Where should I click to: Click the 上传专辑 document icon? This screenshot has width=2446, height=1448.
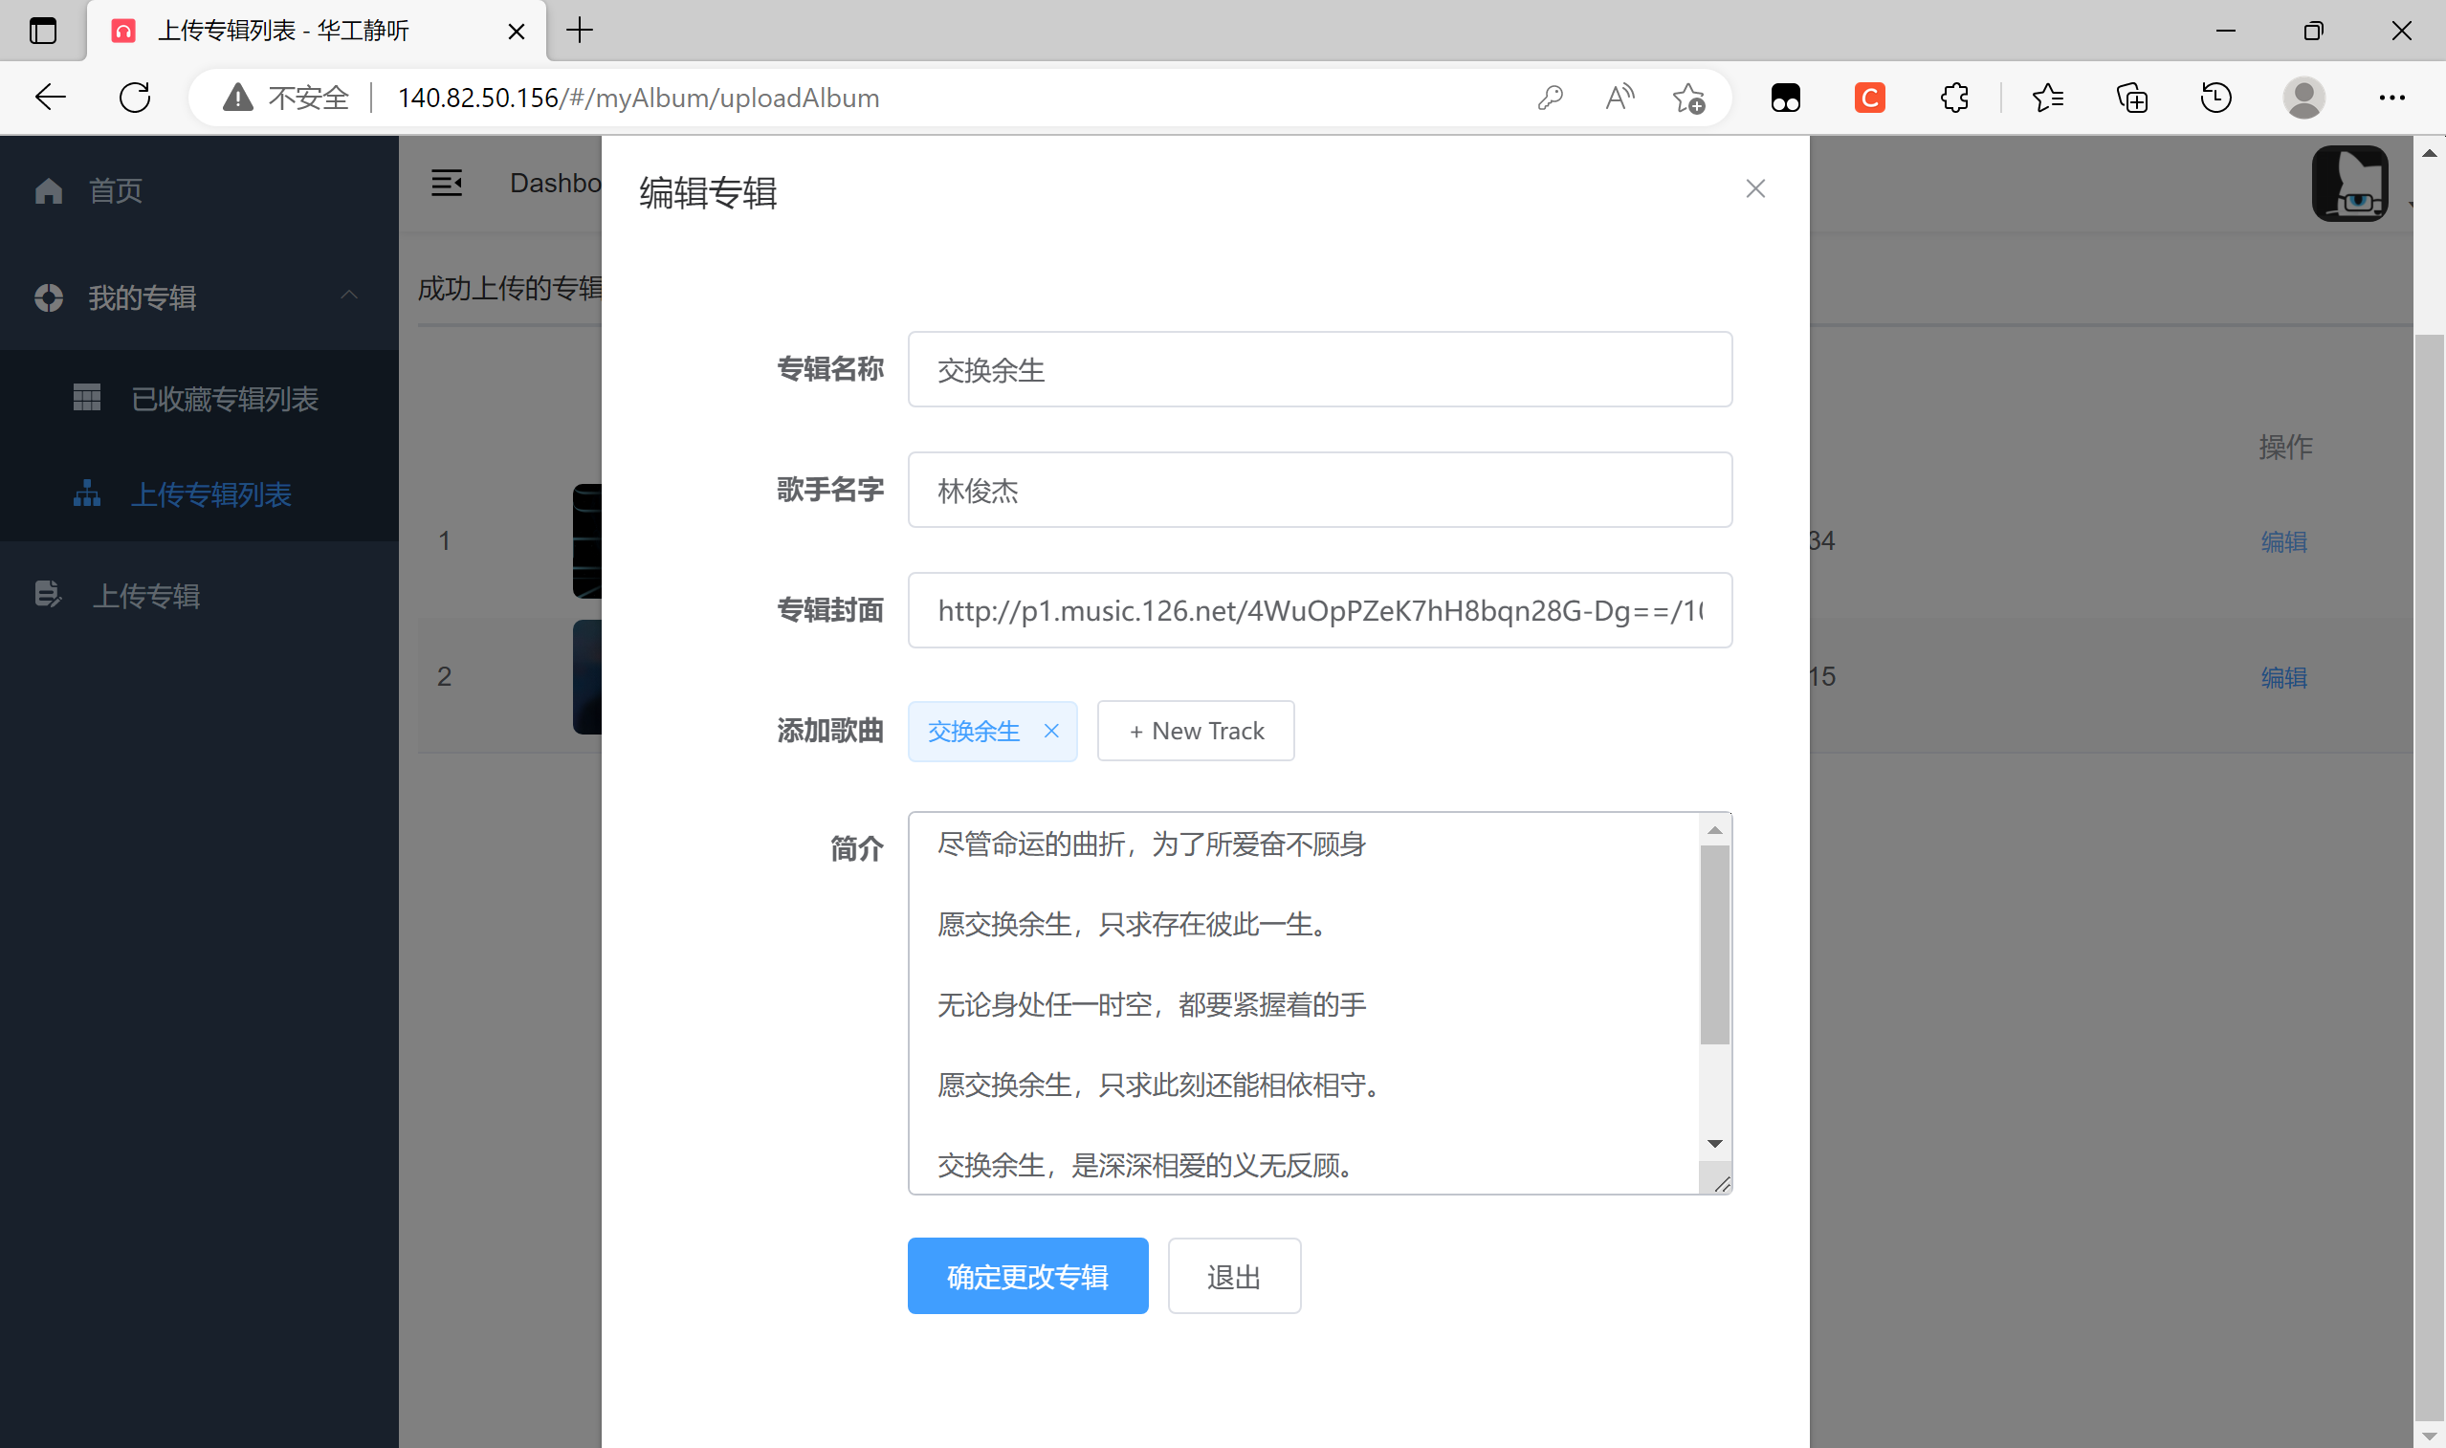pyautogui.click(x=48, y=594)
